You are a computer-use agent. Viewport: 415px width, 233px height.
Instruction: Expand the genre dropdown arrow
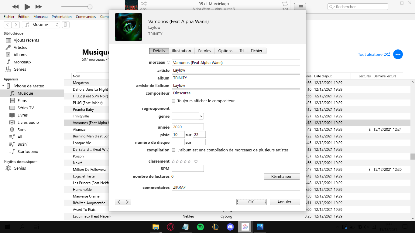(201, 116)
